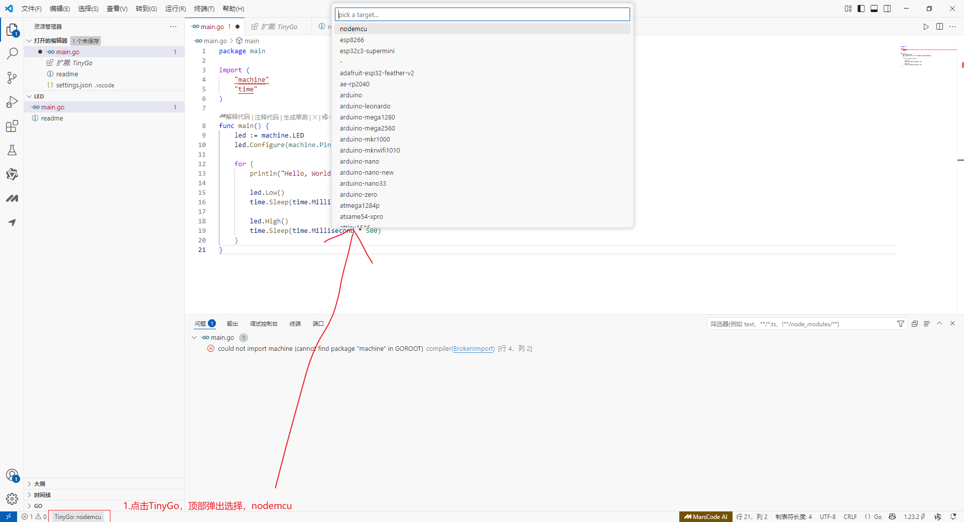964x522 pixels.
Task: Toggle the secondary sidebar visibility
Action: [887, 9]
